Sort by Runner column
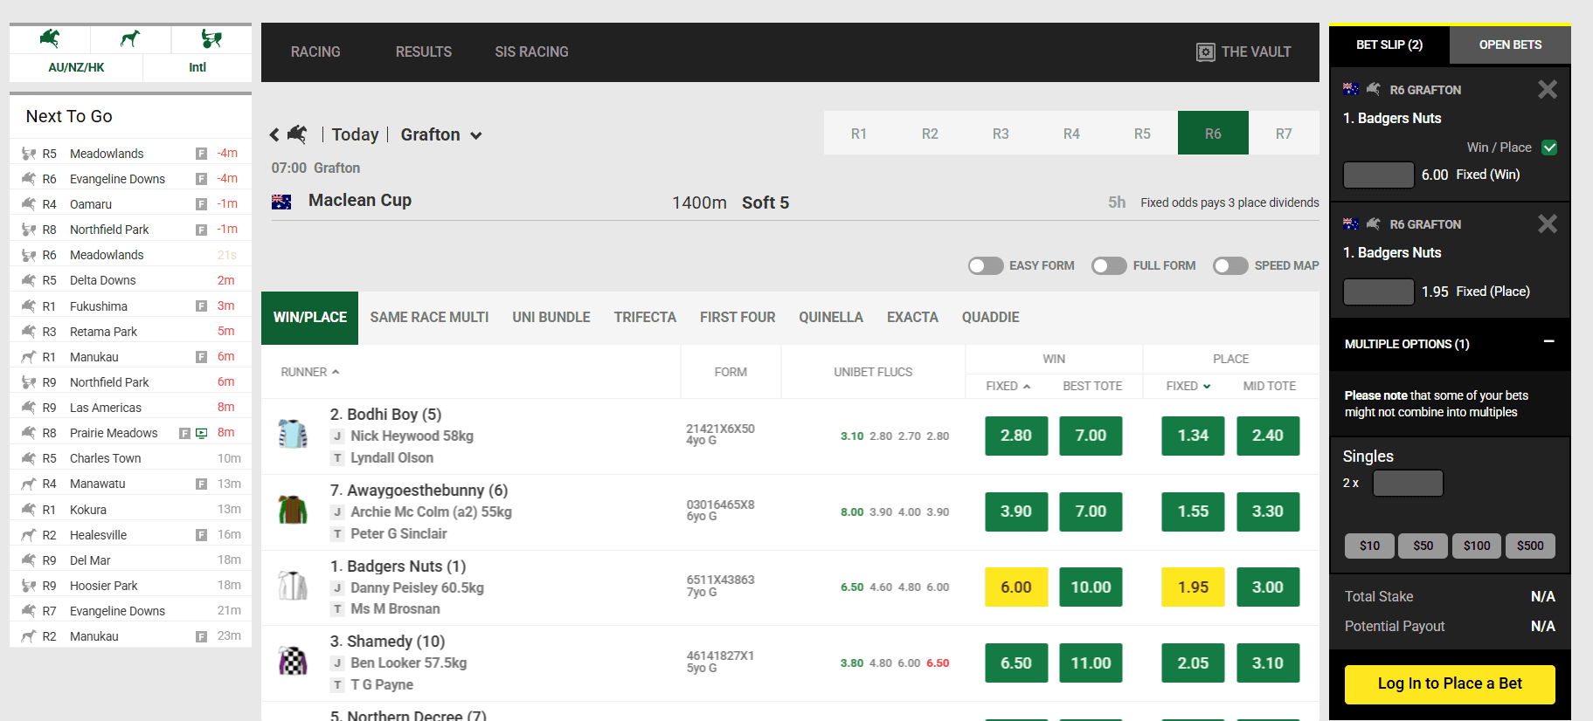 [x=310, y=372]
